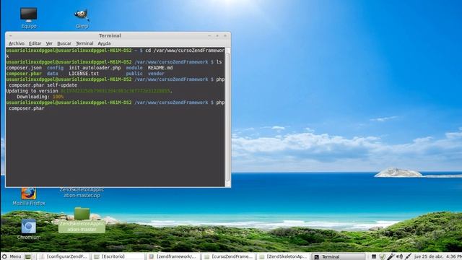
Task: Click the Terminal title bar text
Action: [110, 35]
